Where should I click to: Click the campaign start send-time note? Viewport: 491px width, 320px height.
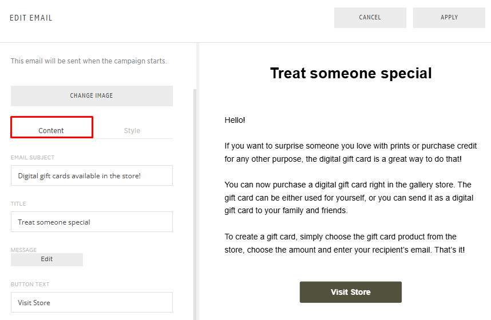point(89,61)
